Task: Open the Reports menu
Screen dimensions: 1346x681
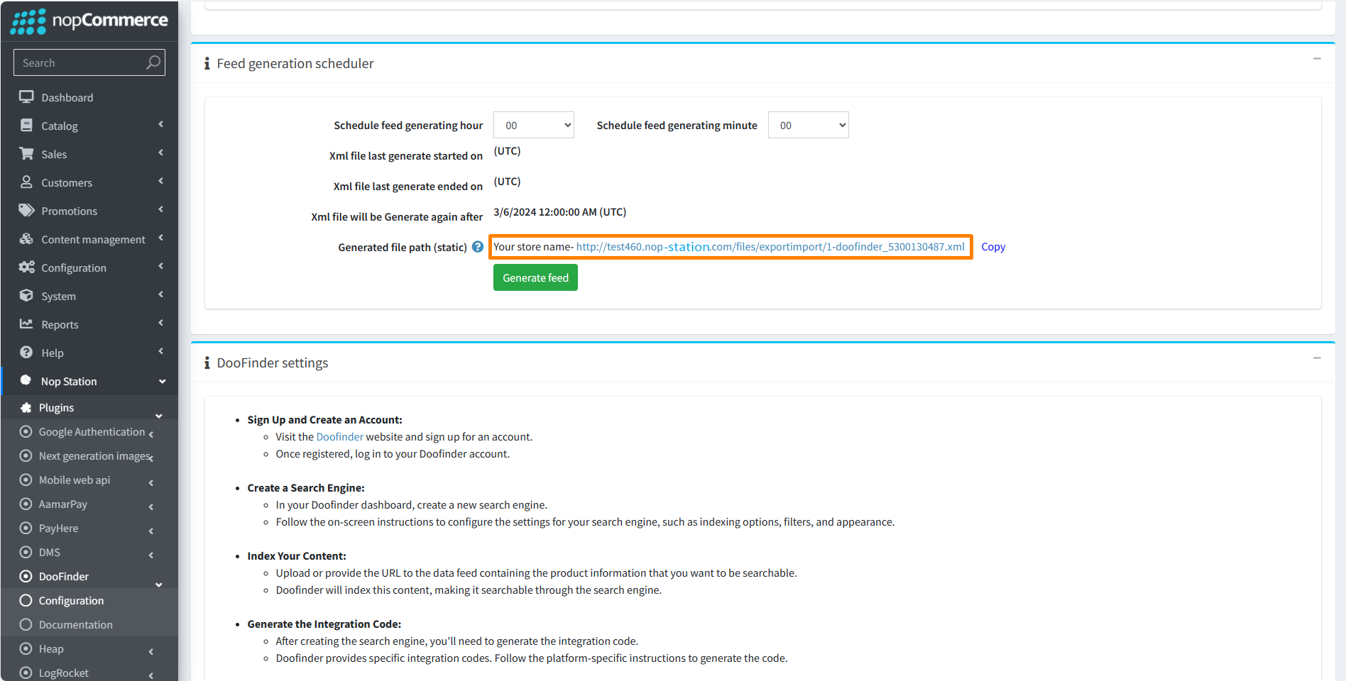Action: (x=89, y=324)
